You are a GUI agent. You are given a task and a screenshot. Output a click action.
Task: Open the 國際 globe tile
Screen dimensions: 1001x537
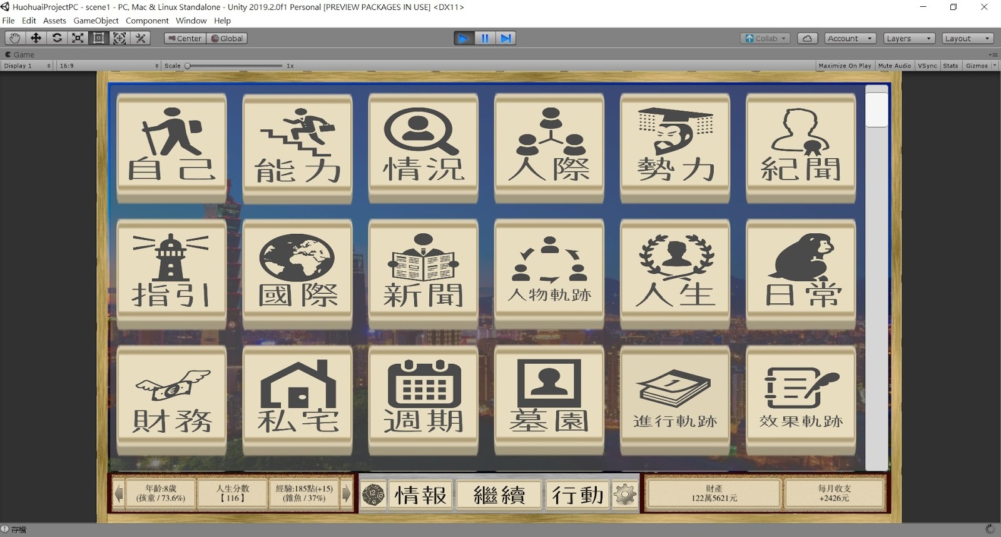coord(297,274)
